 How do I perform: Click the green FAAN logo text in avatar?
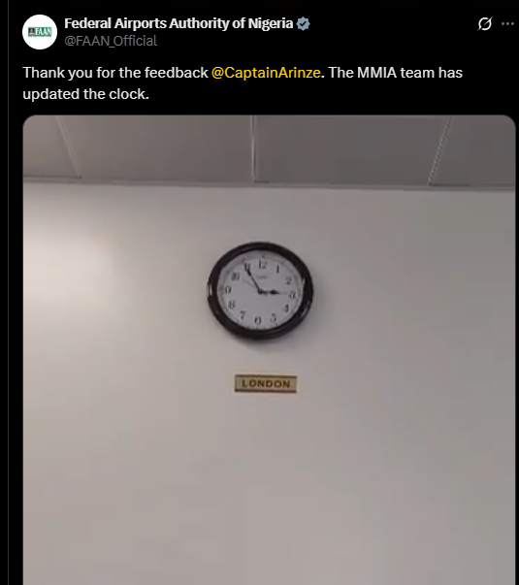click(40, 32)
